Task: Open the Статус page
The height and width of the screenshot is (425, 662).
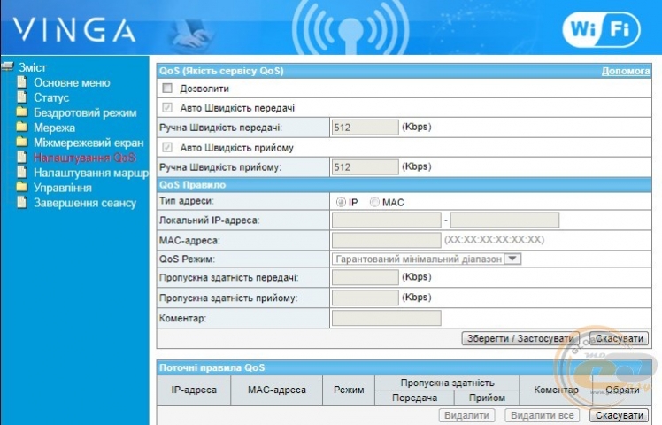Action: [51, 97]
